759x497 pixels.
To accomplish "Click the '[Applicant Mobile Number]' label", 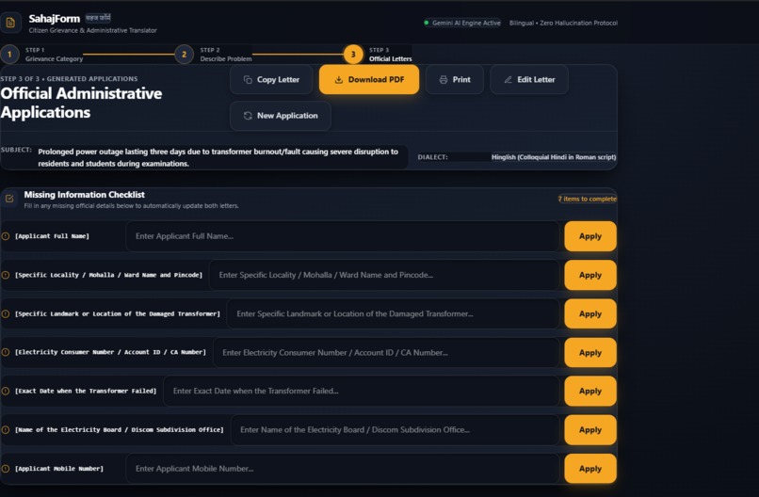I will click(59, 469).
